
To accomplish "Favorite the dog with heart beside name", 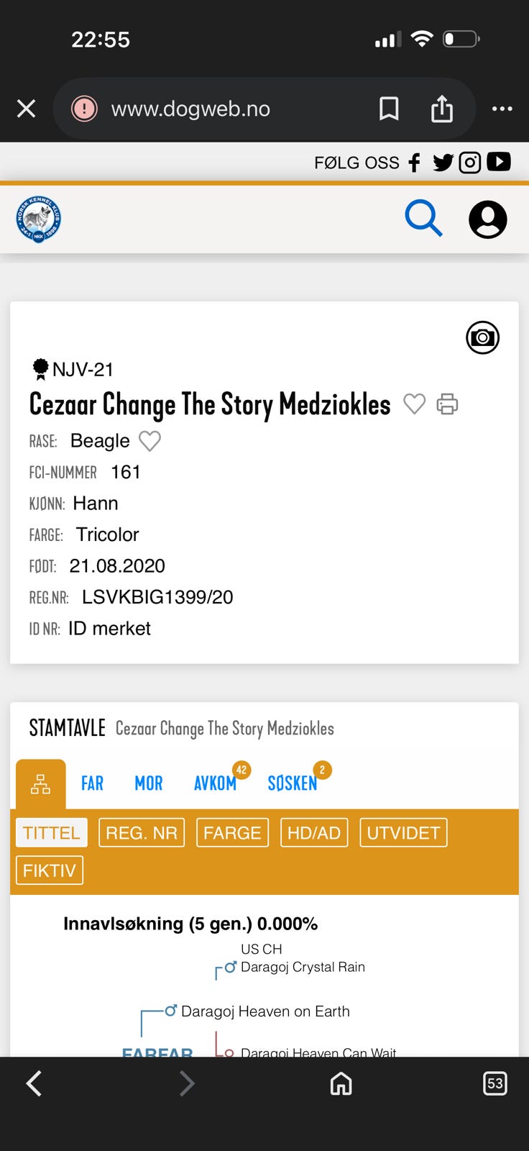I will 414,404.
